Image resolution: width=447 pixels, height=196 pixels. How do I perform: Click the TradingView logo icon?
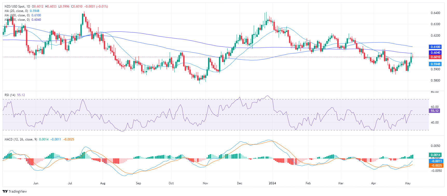point(5,192)
